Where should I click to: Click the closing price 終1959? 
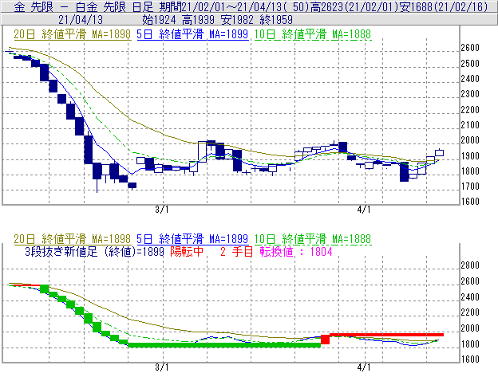tap(276, 20)
